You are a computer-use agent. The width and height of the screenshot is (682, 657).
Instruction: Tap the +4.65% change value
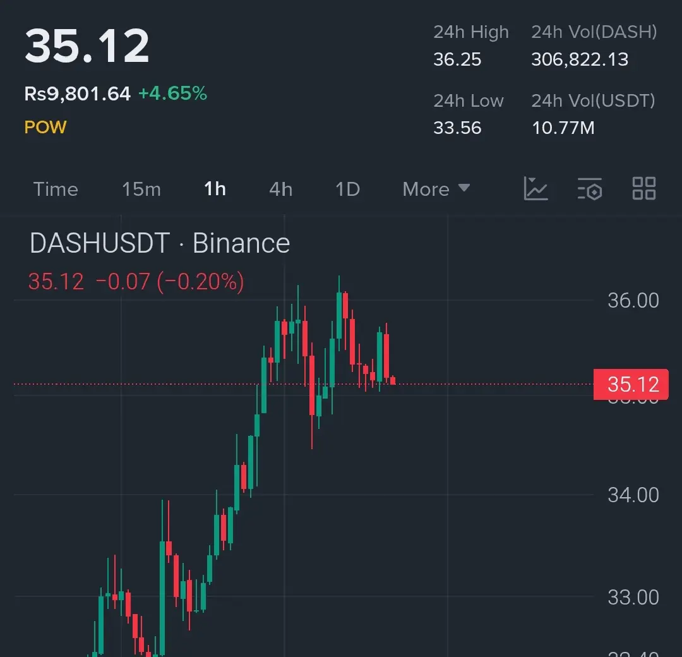pyautogui.click(x=172, y=93)
